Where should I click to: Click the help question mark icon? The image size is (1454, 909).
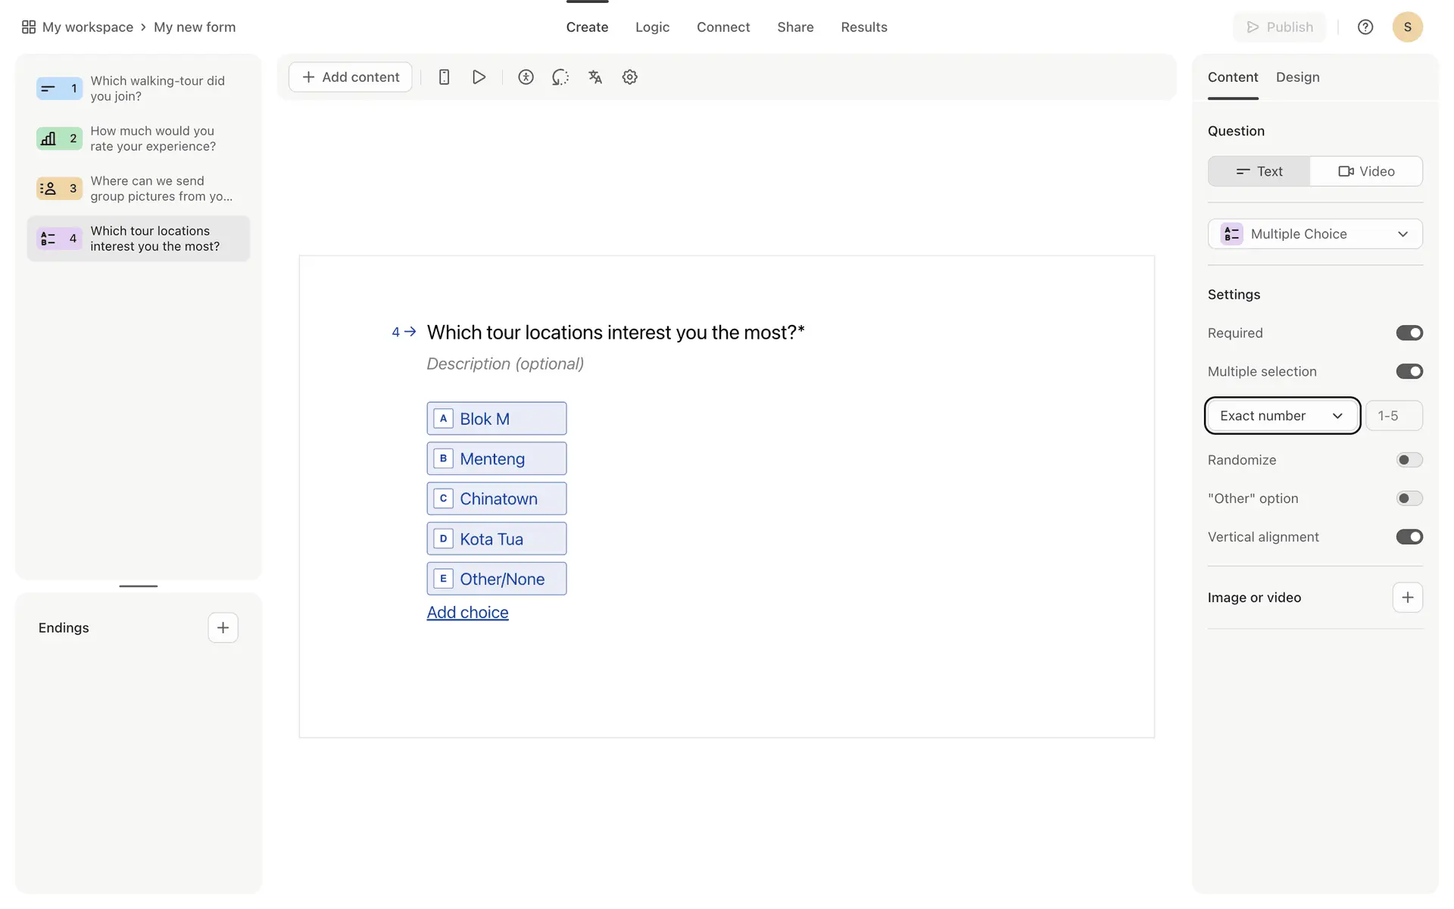(x=1365, y=27)
